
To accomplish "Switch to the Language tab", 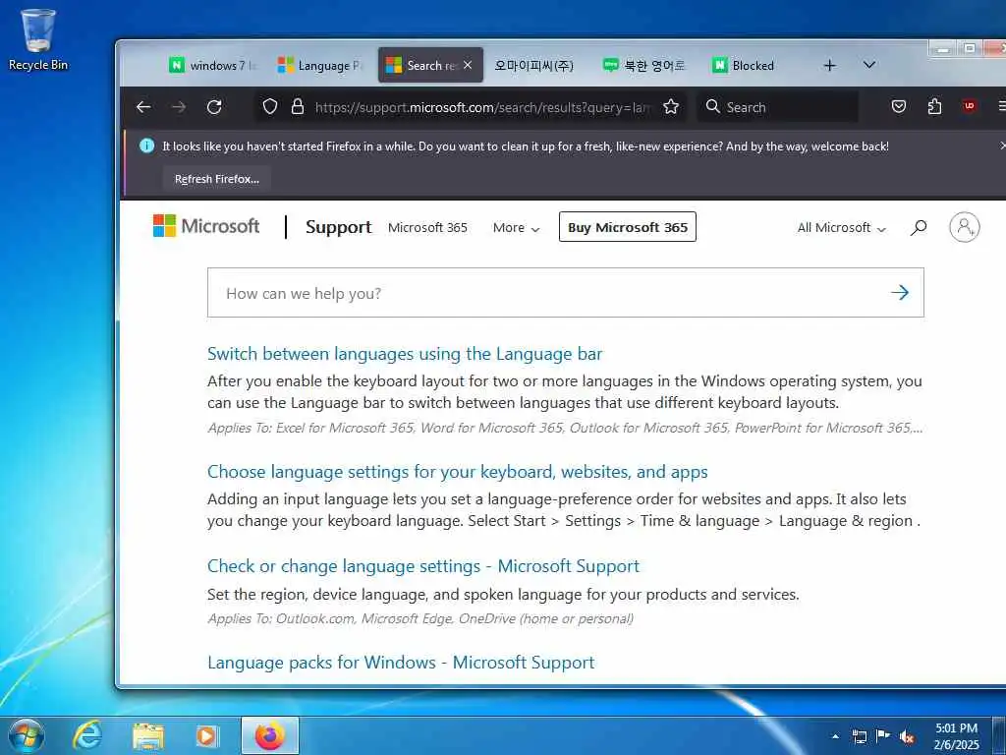I will pyautogui.click(x=320, y=66).
